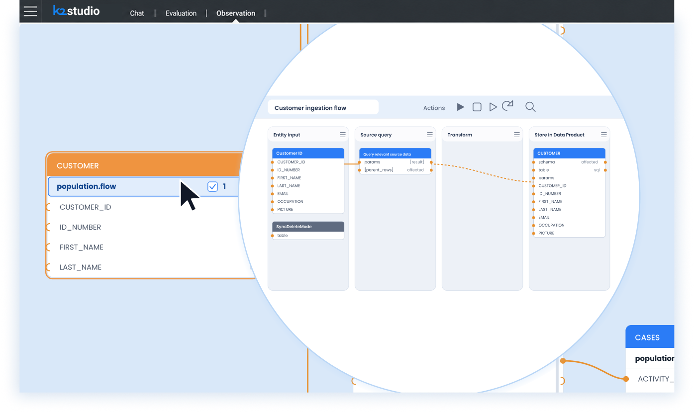Click blue CUSTOMER block header in Store stage
This screenshot has height=413, width=694.
pyautogui.click(x=569, y=153)
